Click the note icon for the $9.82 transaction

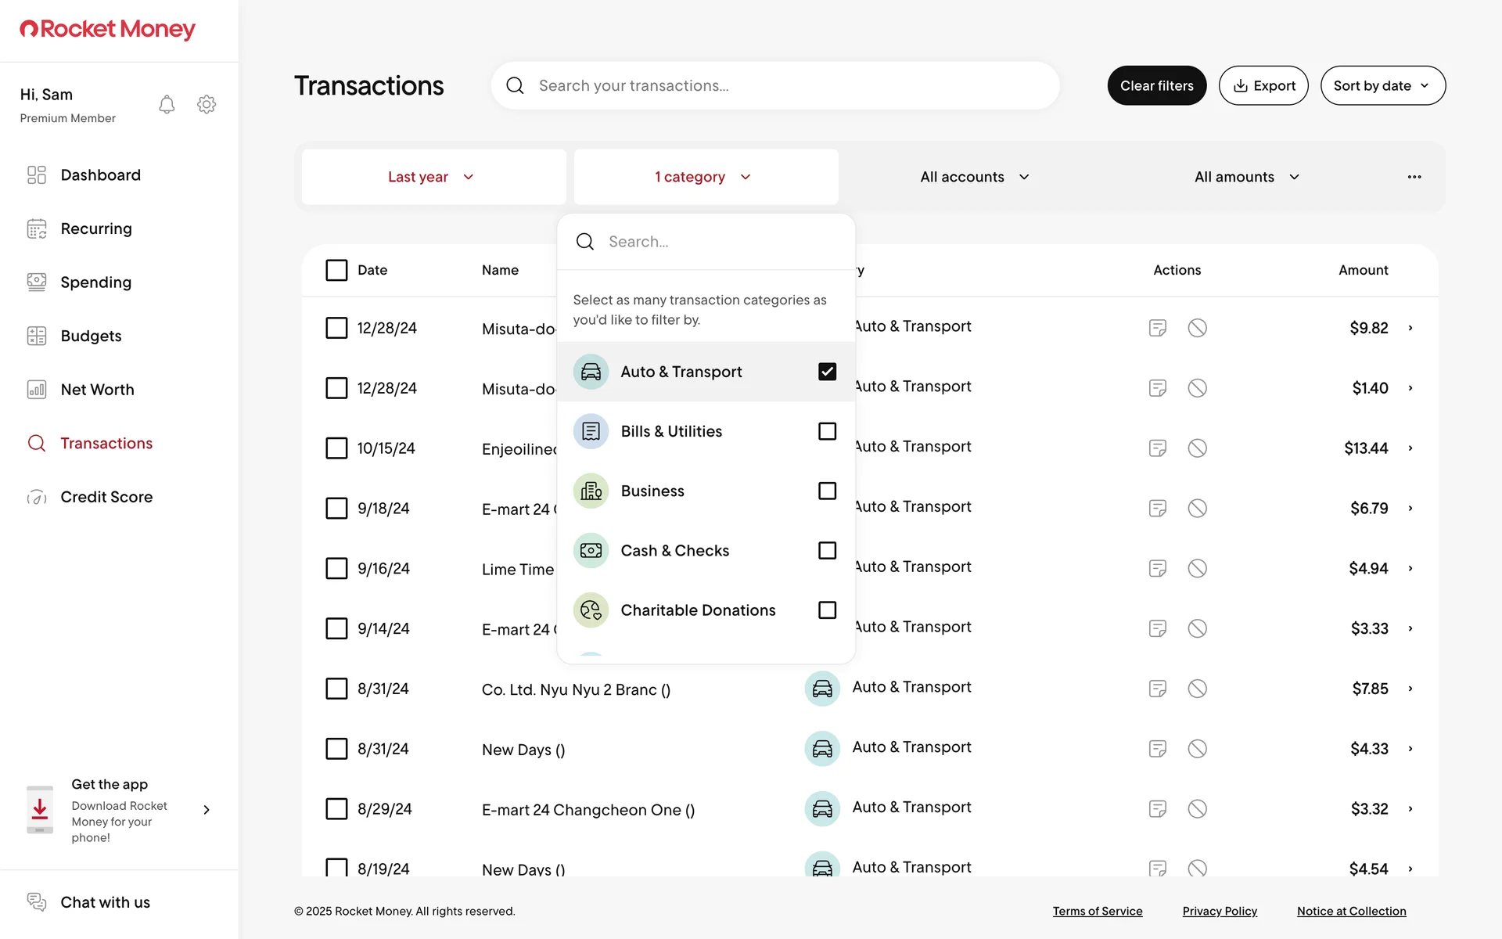(x=1158, y=328)
